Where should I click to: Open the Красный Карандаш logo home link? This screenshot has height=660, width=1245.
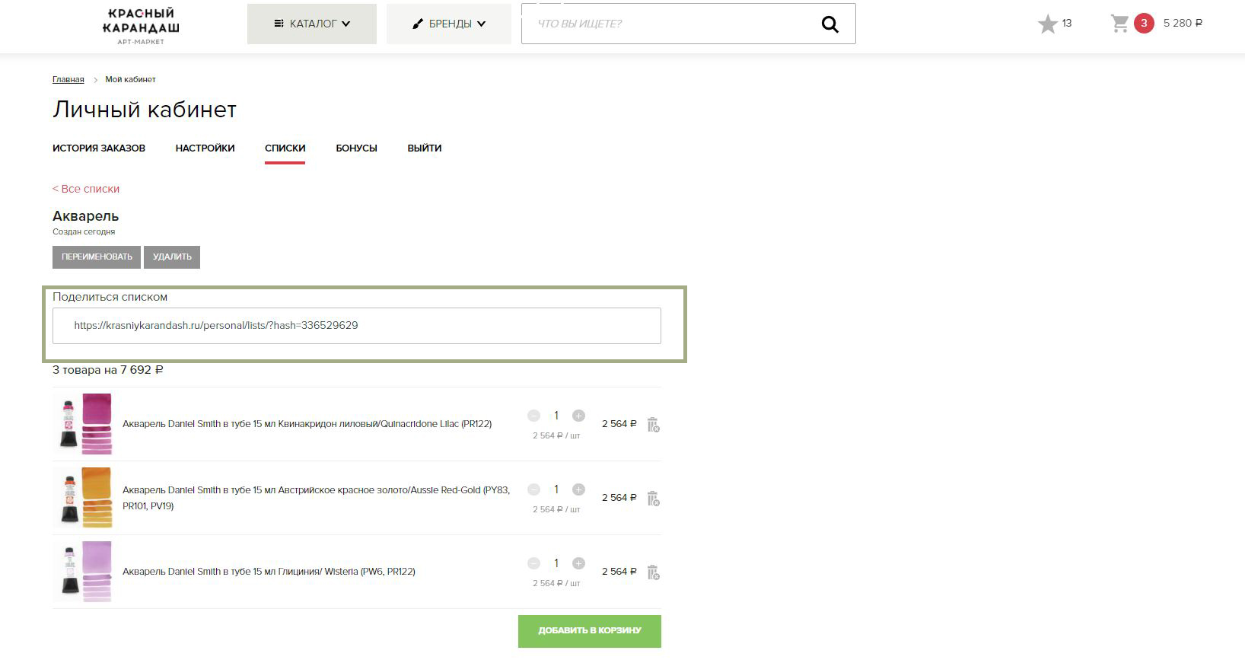click(141, 26)
